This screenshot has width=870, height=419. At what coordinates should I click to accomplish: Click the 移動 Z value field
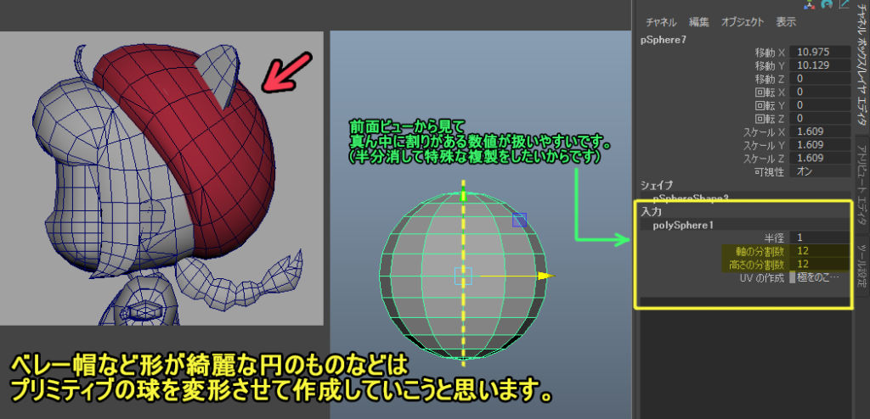(820, 79)
